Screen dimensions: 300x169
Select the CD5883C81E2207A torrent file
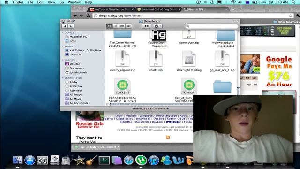[122, 86]
